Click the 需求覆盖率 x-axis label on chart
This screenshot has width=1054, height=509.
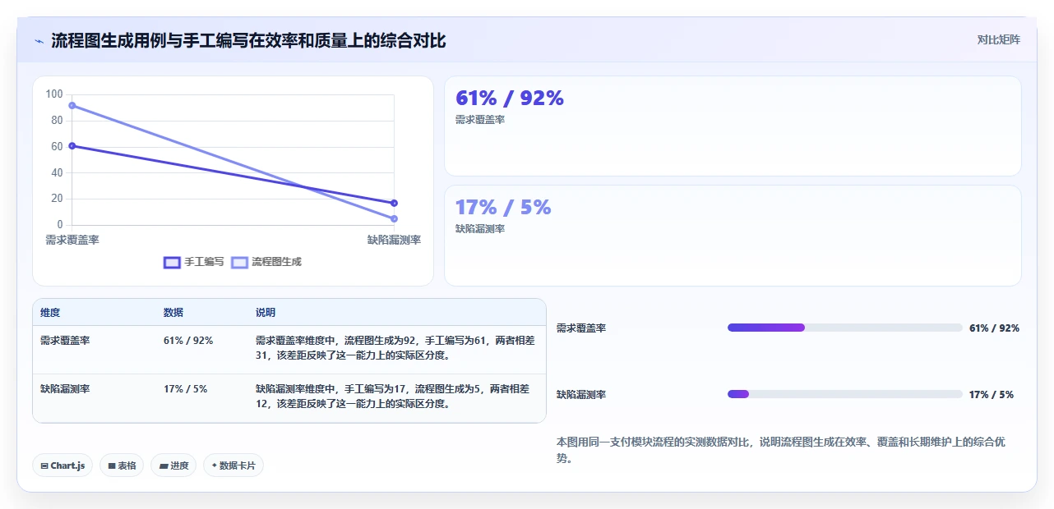click(72, 240)
